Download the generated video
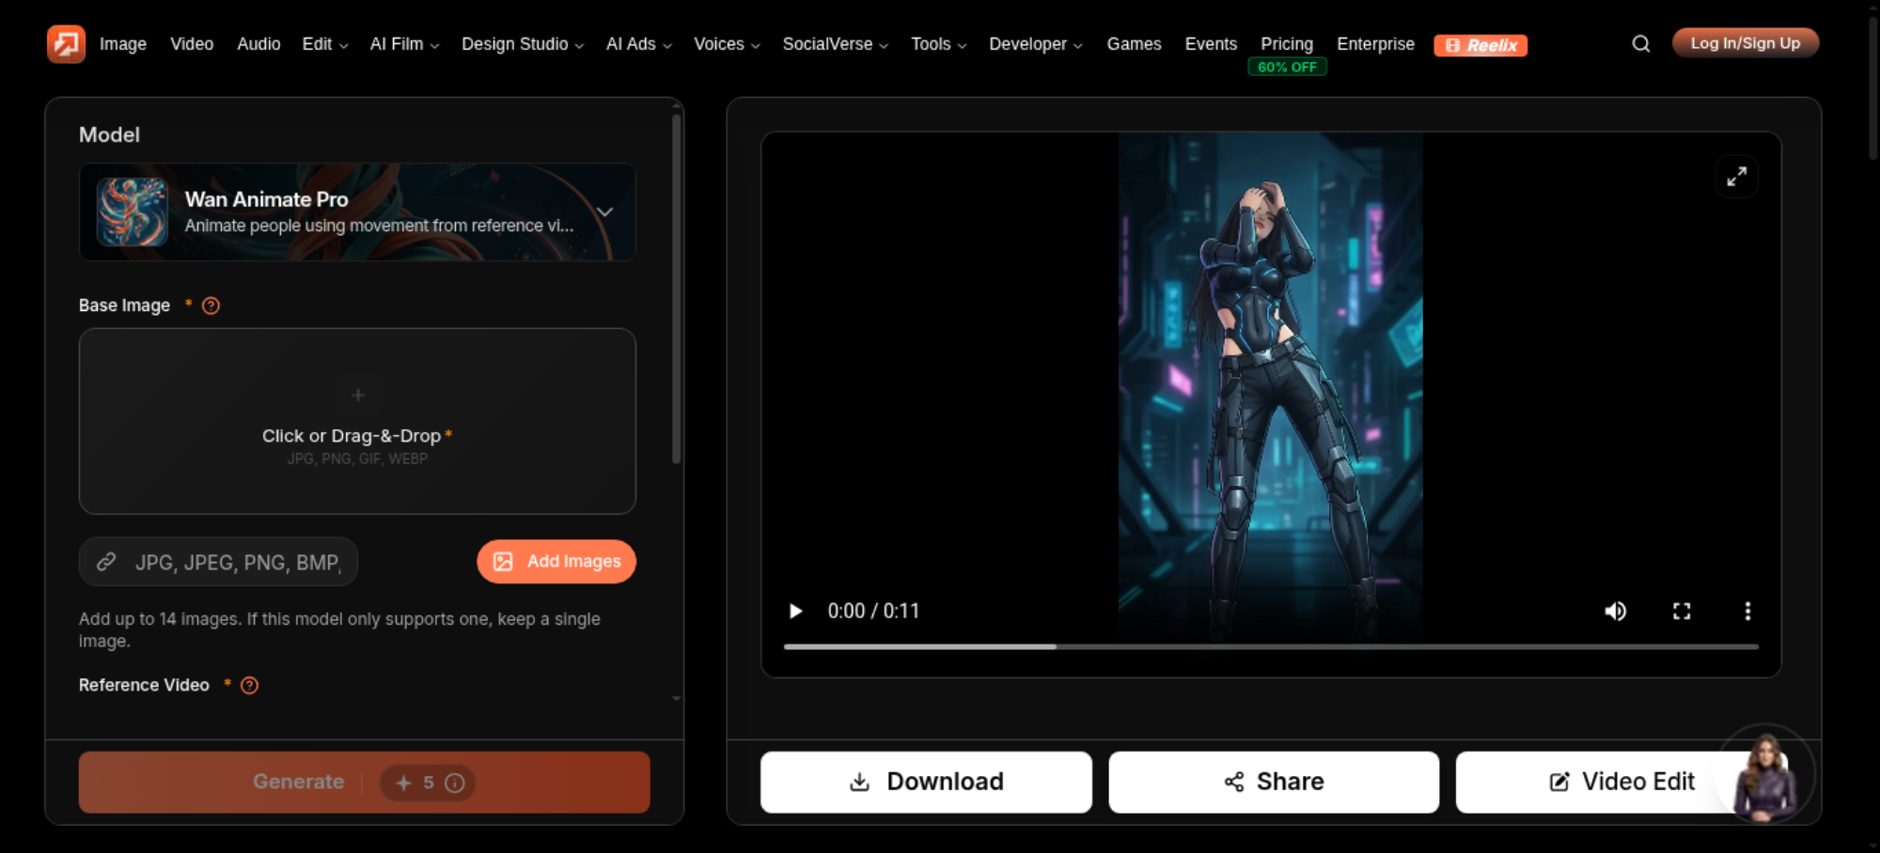The width and height of the screenshot is (1880, 853). click(x=926, y=783)
